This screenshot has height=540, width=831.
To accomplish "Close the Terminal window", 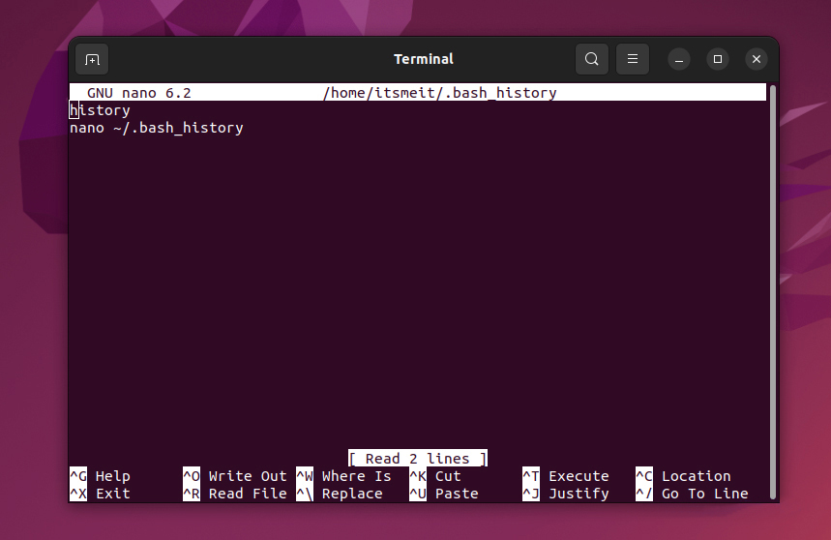I will click(757, 59).
